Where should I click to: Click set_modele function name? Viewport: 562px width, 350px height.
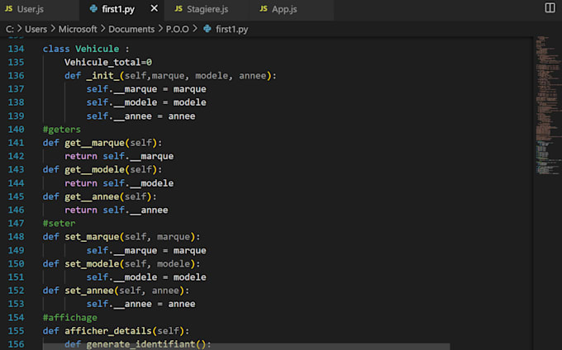92,264
